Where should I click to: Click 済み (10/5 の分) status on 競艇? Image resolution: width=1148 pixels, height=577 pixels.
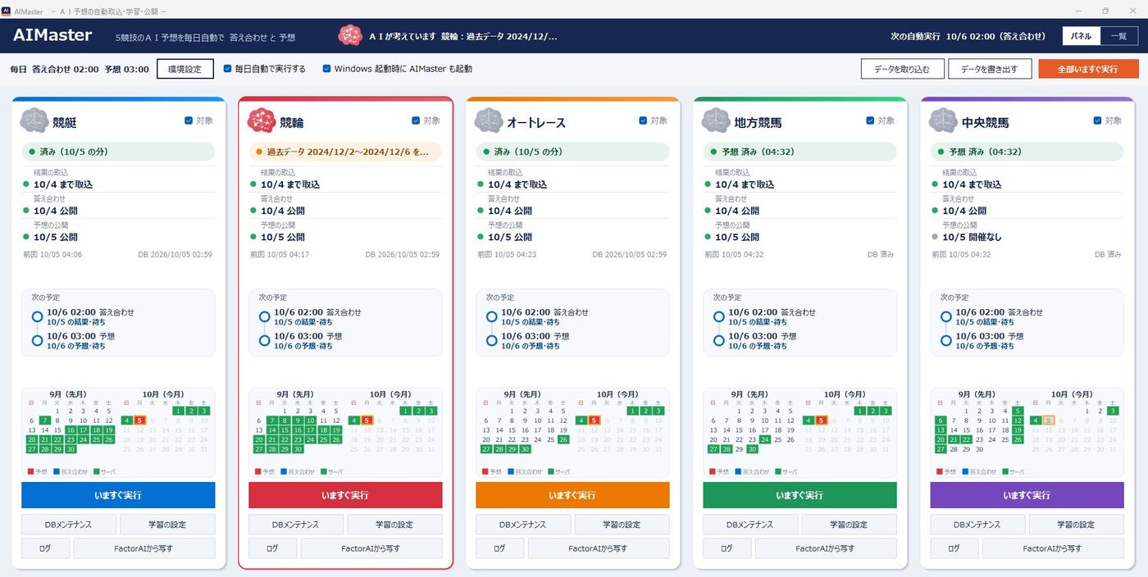tap(118, 152)
